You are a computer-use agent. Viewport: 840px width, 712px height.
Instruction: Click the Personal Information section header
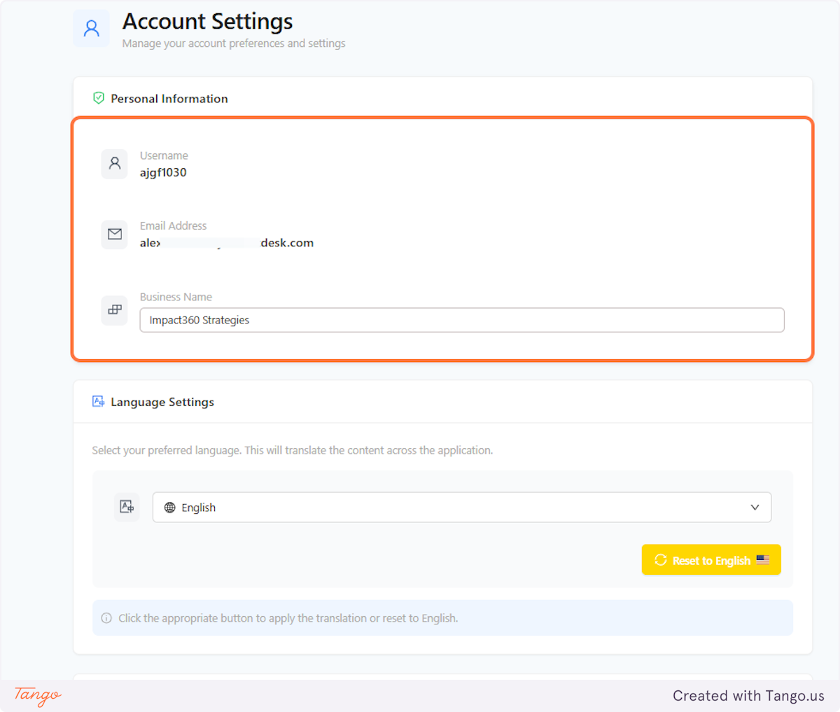tap(169, 98)
